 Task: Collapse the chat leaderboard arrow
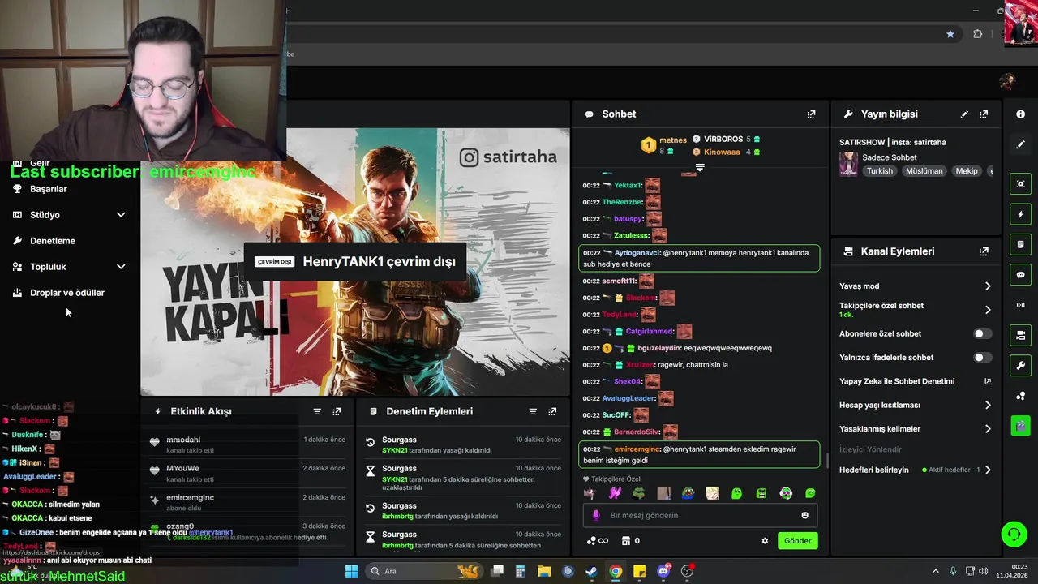pyautogui.click(x=700, y=167)
